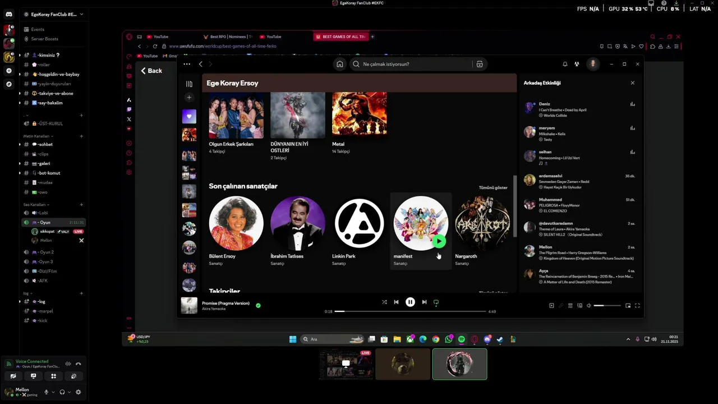Expand EgeKoray FanClub server dropdown
The width and height of the screenshot is (718, 404).
(81, 14)
